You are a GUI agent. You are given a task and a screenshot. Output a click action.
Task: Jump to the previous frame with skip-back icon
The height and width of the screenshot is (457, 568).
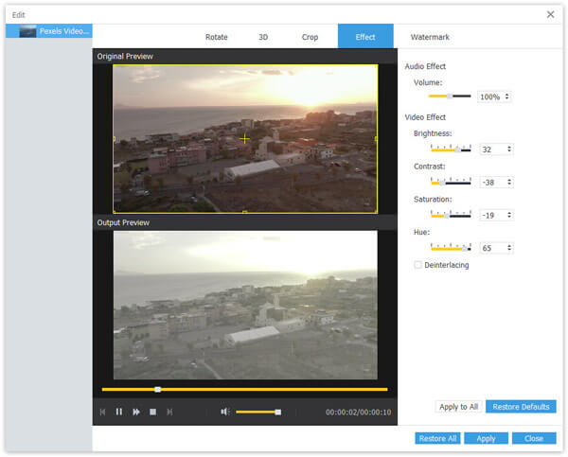(x=103, y=412)
